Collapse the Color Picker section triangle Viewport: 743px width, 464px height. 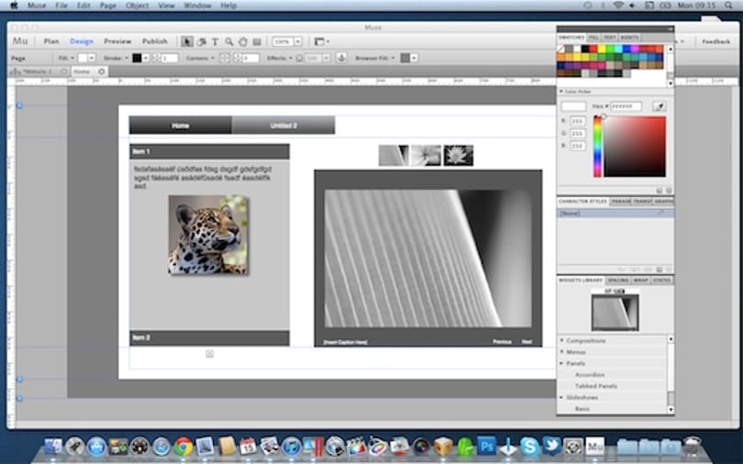tap(561, 92)
